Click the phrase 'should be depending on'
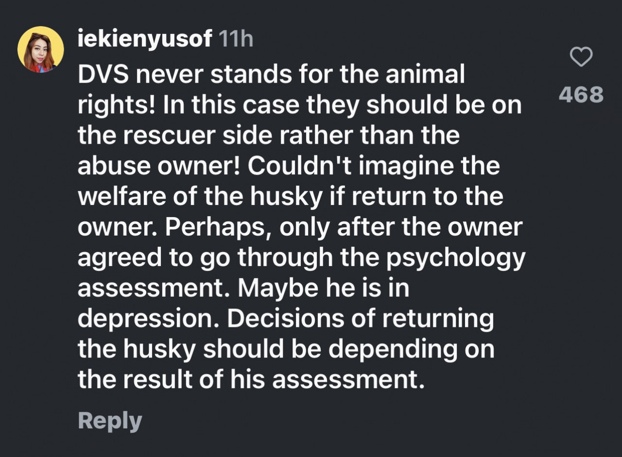The height and width of the screenshot is (457, 622). coord(348,350)
